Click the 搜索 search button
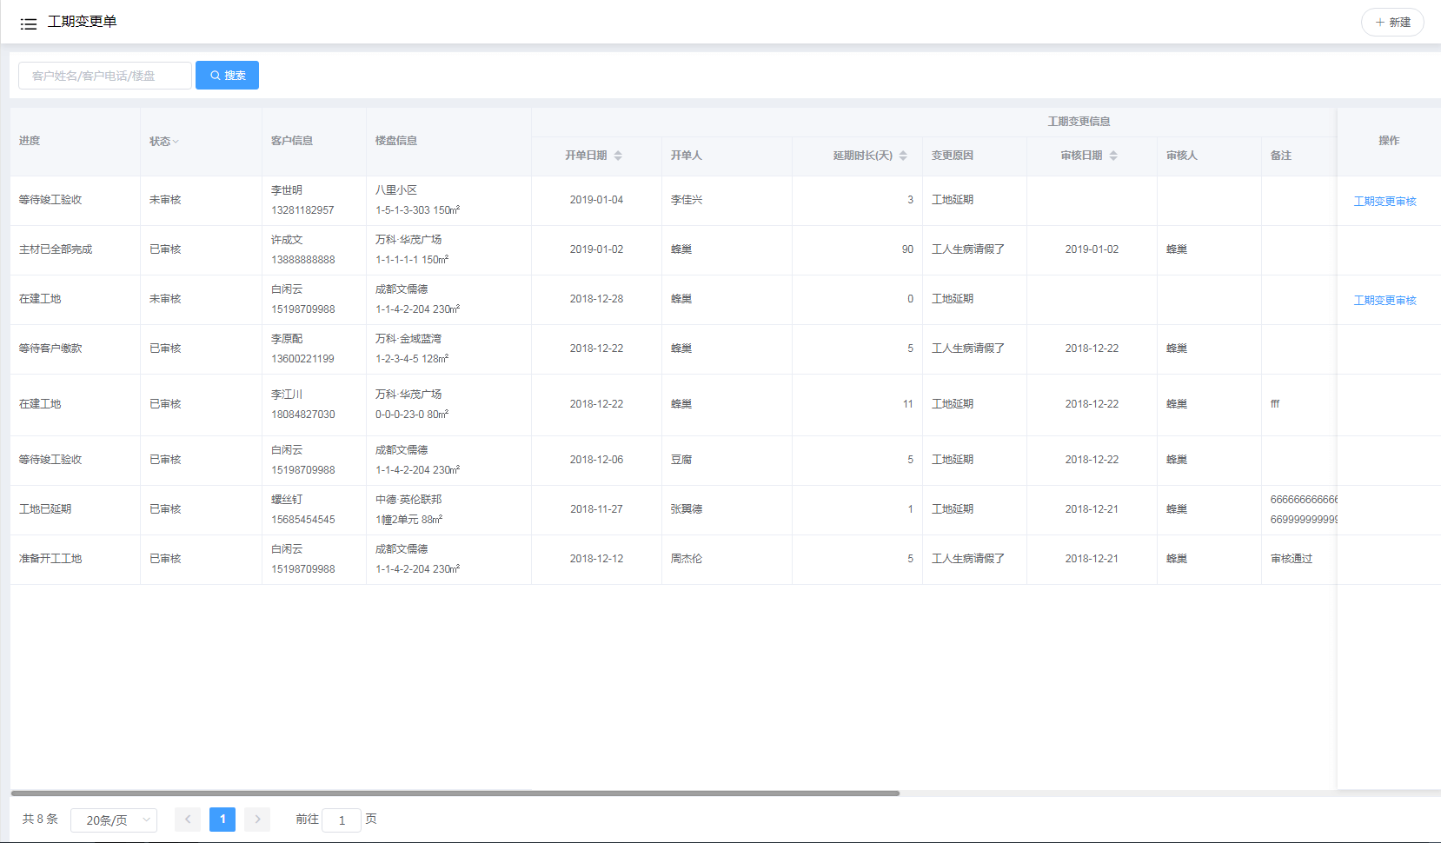Image resolution: width=1441 pixels, height=843 pixels. [x=227, y=76]
